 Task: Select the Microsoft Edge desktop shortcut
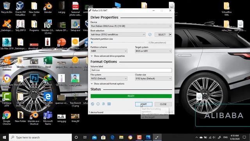pos(48,99)
